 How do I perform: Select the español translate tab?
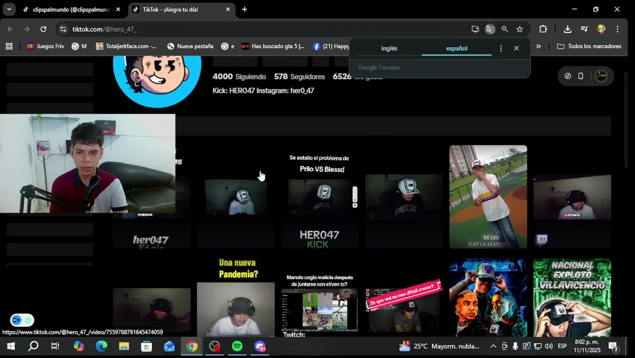point(457,48)
